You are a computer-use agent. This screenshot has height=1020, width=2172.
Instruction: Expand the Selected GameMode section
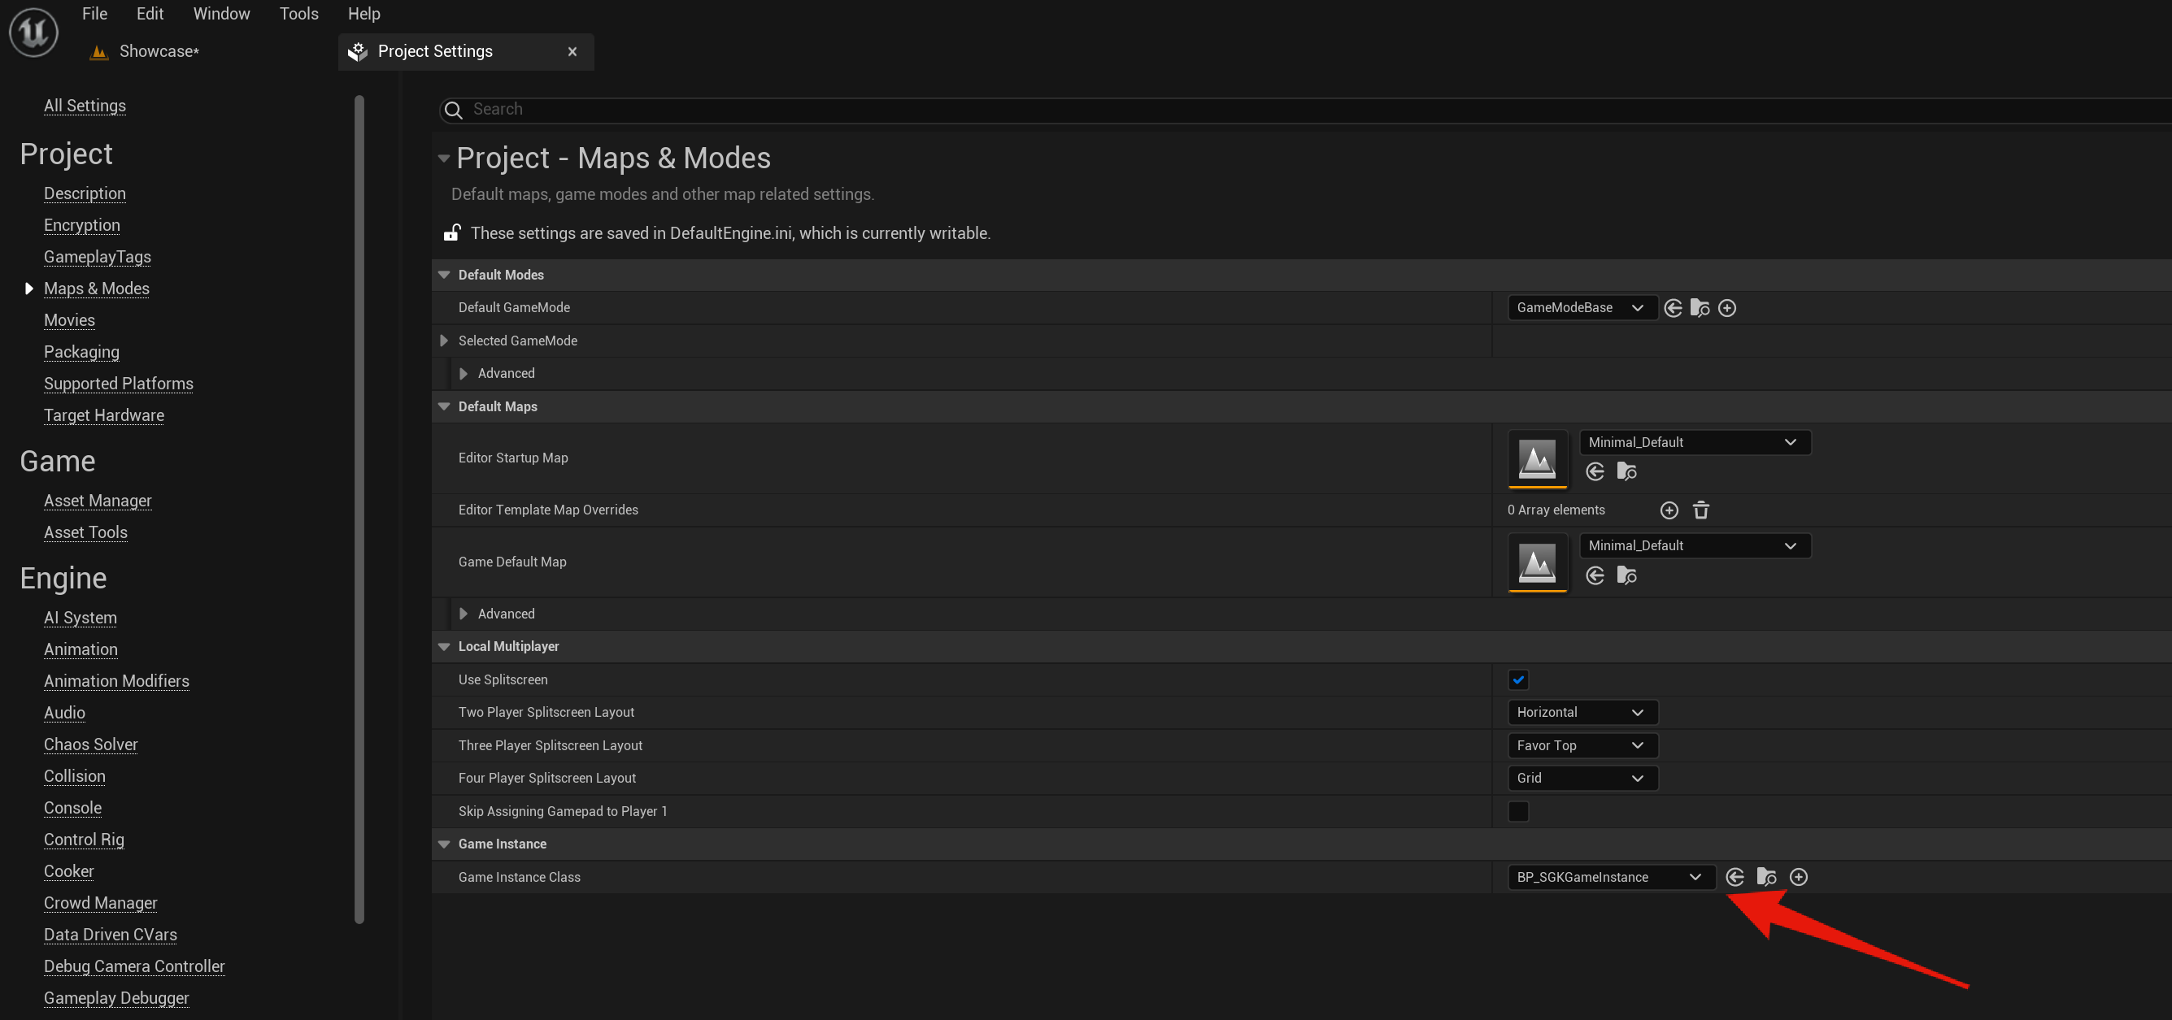[443, 341]
